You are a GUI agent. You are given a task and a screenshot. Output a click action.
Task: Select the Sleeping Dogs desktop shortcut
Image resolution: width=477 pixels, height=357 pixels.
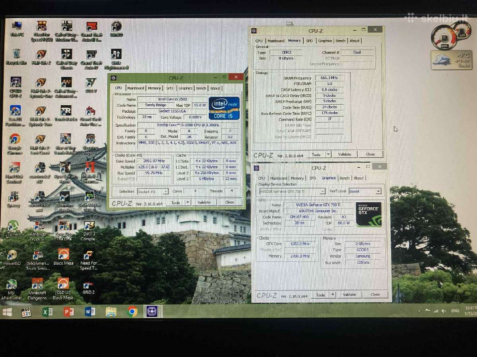[x=90, y=144]
